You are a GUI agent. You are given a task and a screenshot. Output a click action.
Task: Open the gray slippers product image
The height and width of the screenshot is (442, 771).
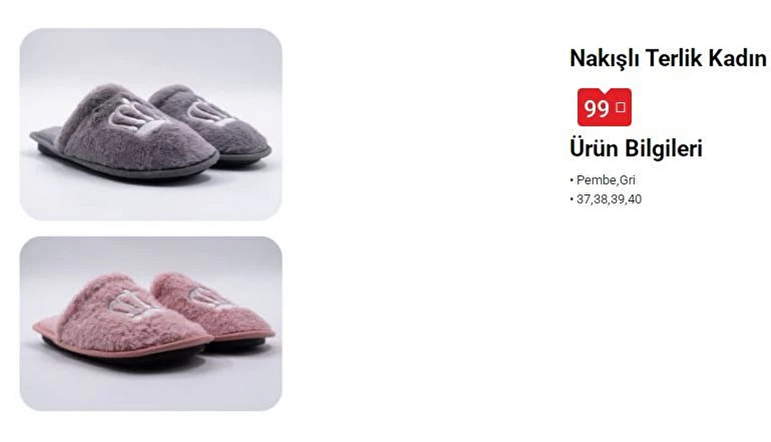coord(150,124)
